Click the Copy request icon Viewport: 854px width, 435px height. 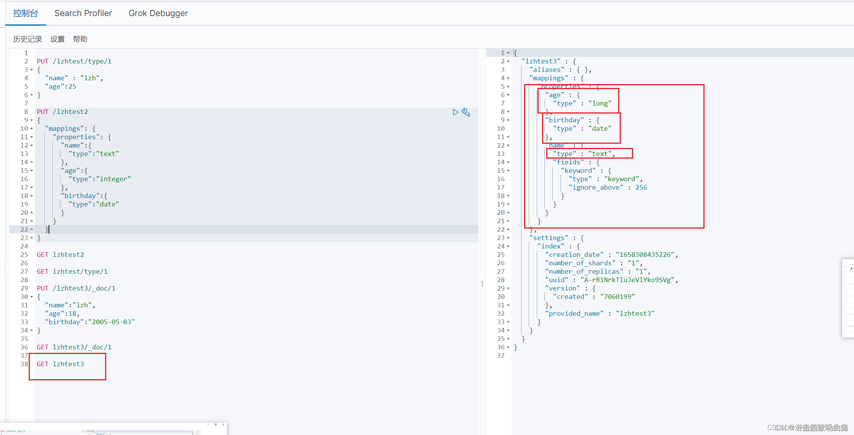tap(466, 112)
